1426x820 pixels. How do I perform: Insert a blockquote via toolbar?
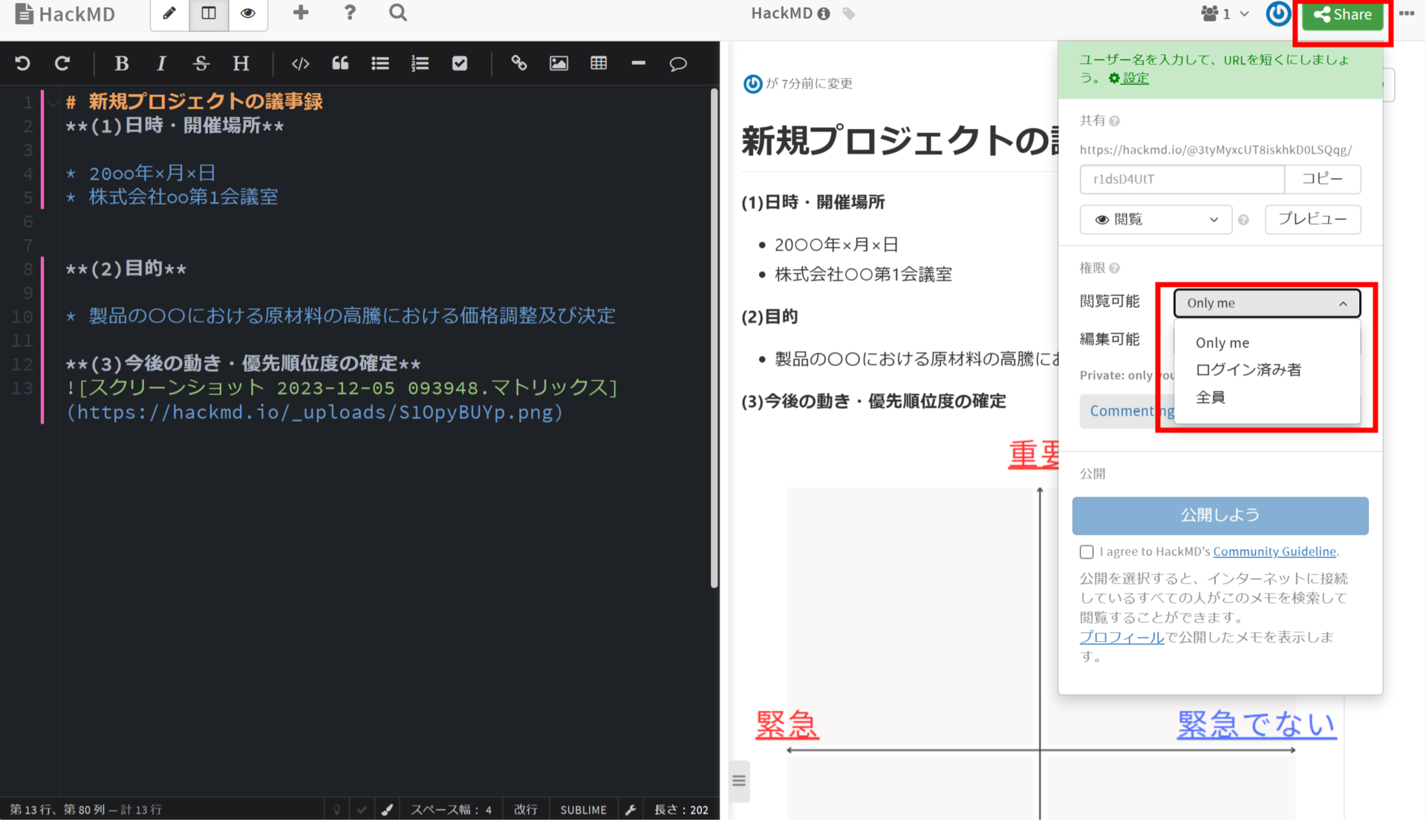click(x=340, y=64)
